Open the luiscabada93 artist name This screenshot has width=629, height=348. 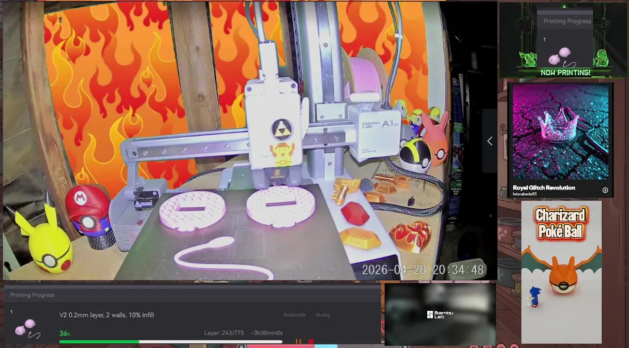coord(524,194)
